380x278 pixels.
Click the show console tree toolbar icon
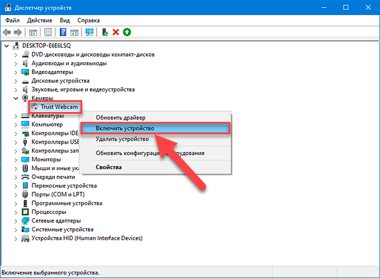(x=33, y=32)
